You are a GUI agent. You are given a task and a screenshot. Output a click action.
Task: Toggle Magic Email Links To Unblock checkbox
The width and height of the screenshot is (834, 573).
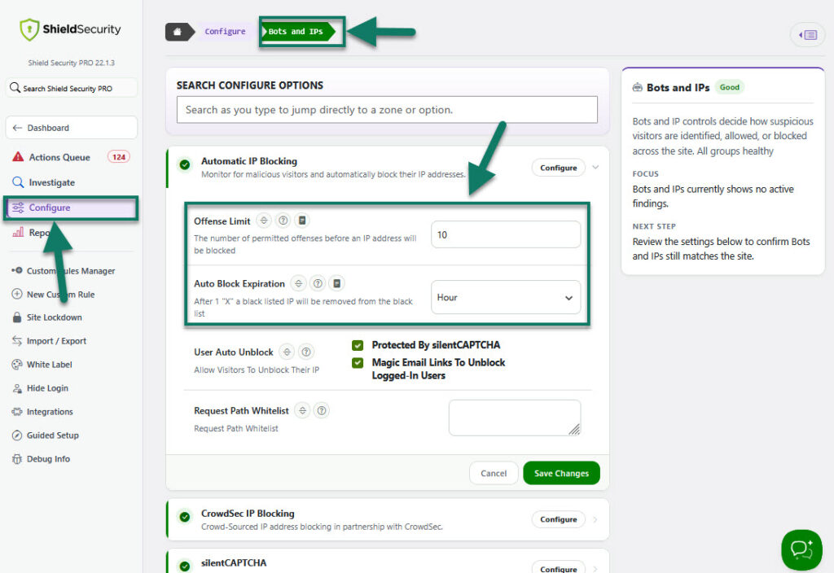pyautogui.click(x=358, y=362)
